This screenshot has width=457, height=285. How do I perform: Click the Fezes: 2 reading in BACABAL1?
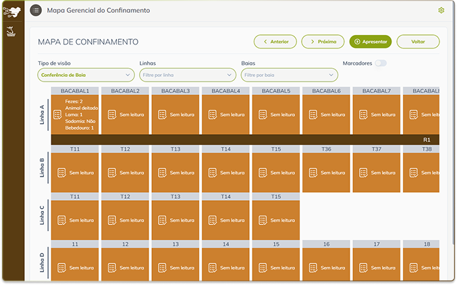click(x=74, y=102)
